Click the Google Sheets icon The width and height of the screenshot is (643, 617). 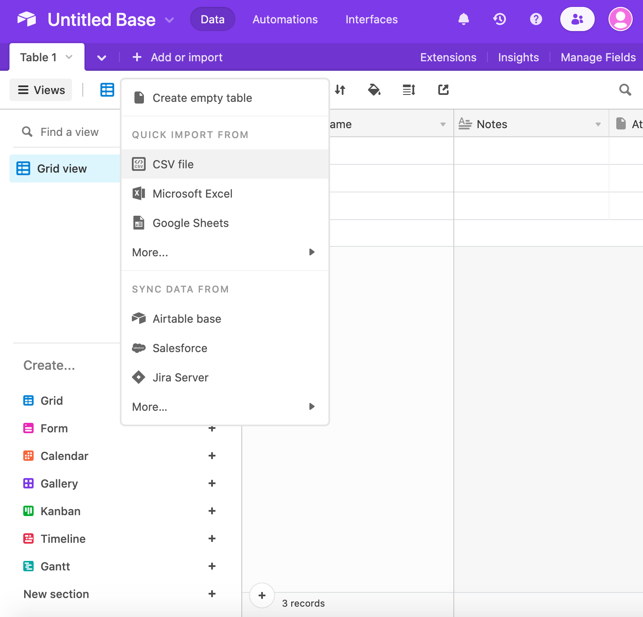[139, 223]
